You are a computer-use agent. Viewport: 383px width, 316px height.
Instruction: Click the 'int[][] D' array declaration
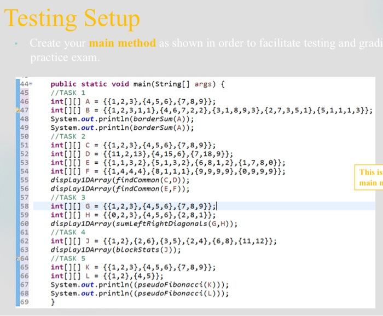coord(142,154)
